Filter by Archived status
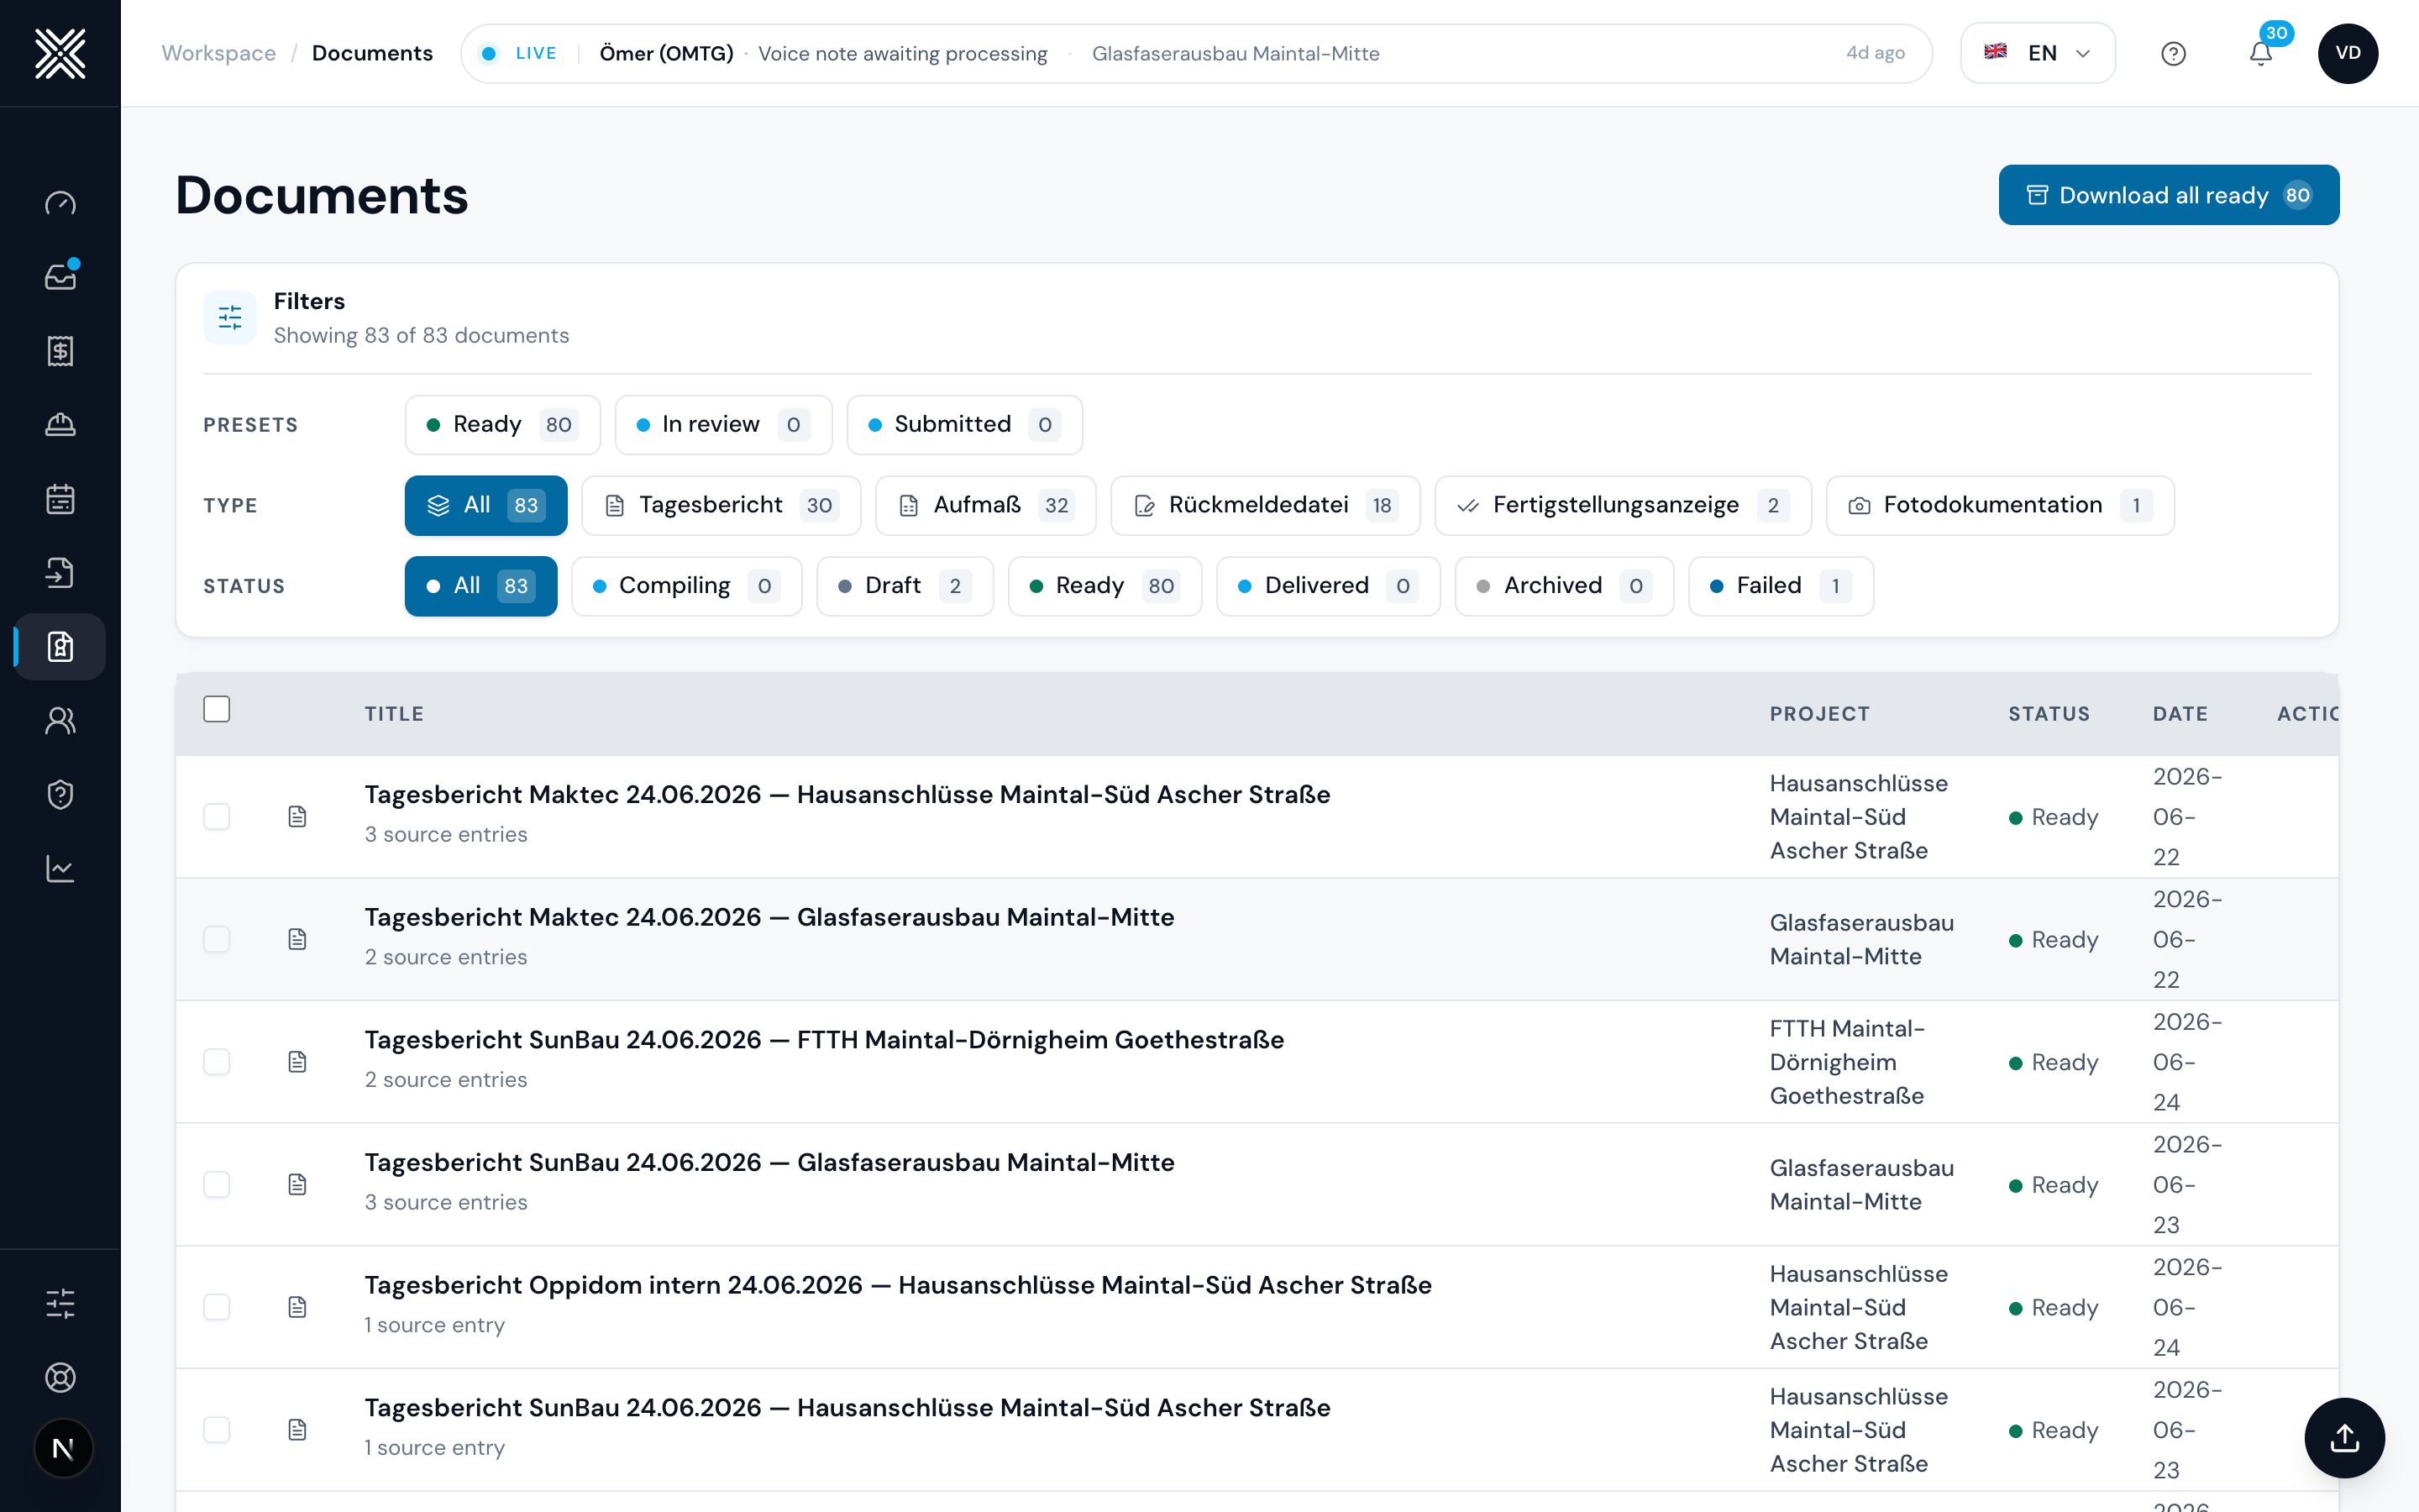Image resolution: width=2419 pixels, height=1512 pixels. (x=1564, y=586)
